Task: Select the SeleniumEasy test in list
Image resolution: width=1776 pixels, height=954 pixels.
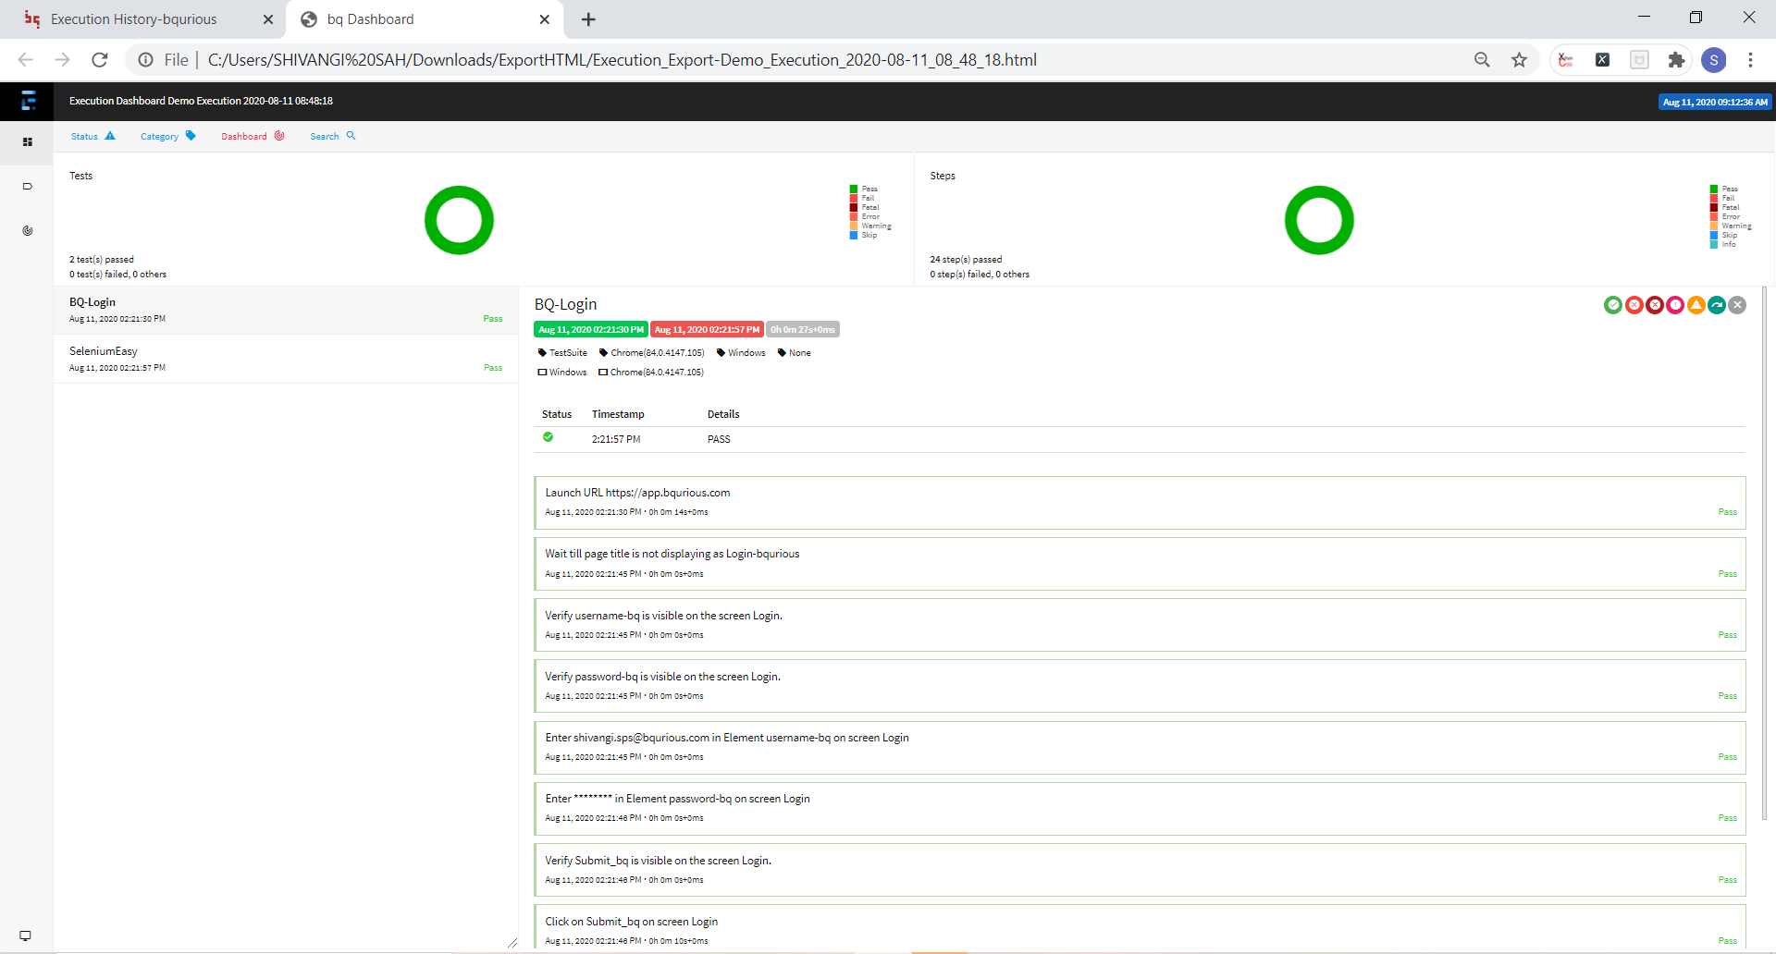Action: point(286,359)
